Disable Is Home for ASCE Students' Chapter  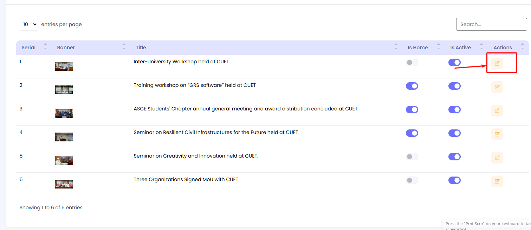coord(412,110)
